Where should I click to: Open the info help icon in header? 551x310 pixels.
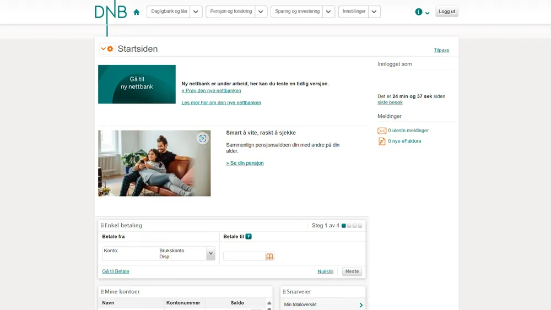click(419, 12)
